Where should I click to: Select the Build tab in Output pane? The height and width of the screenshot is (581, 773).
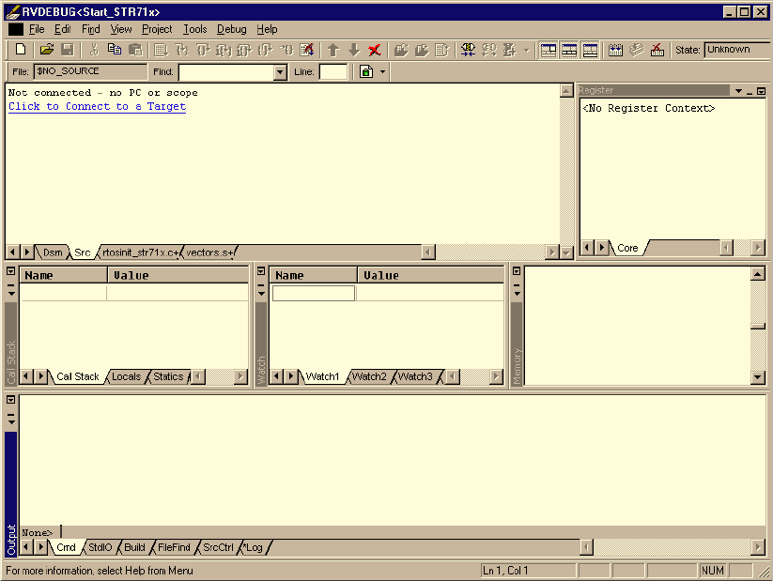point(134,547)
